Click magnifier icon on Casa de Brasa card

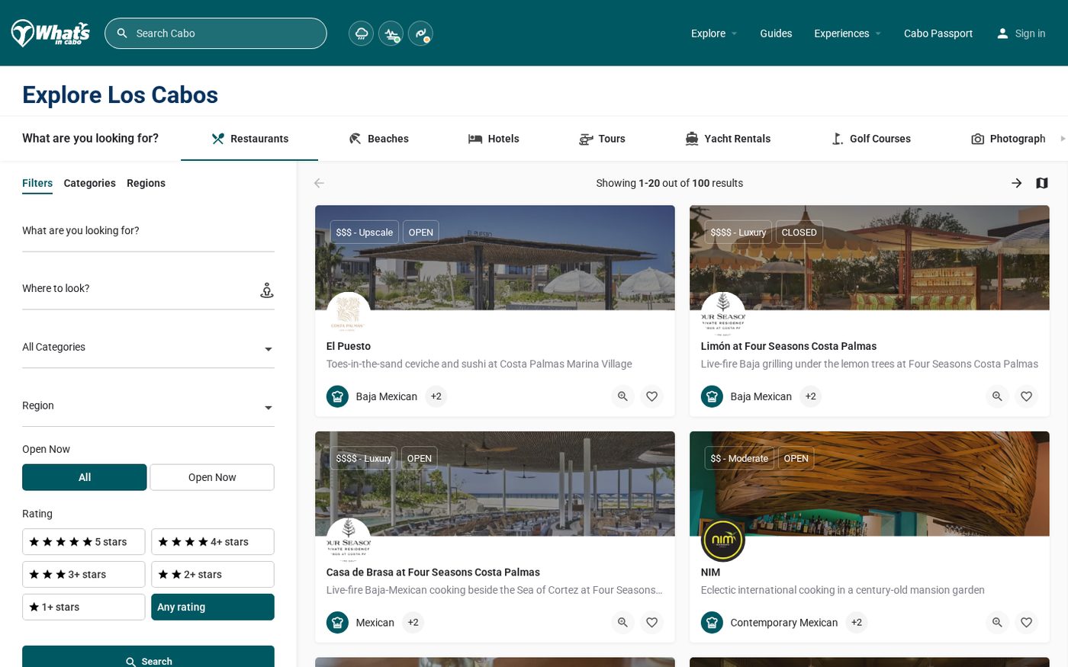point(623,623)
